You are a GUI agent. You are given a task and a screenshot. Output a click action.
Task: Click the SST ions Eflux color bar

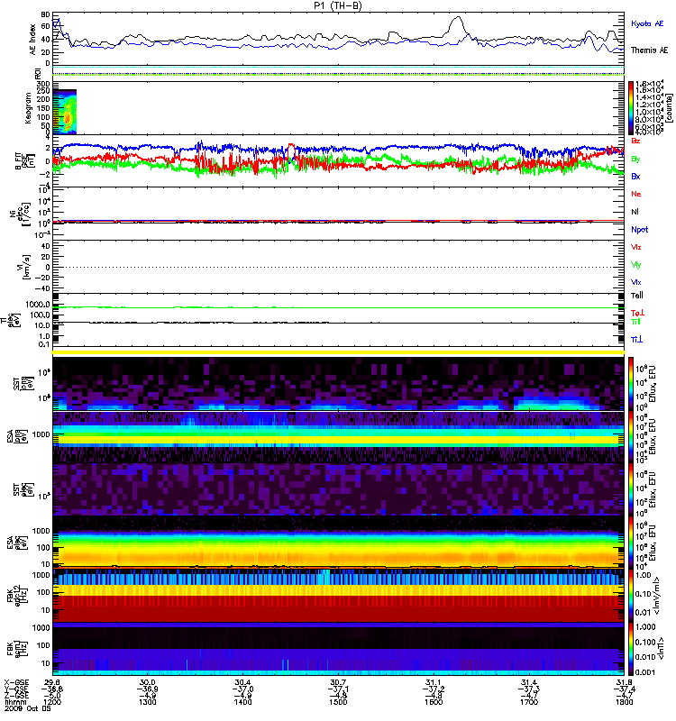coord(631,384)
